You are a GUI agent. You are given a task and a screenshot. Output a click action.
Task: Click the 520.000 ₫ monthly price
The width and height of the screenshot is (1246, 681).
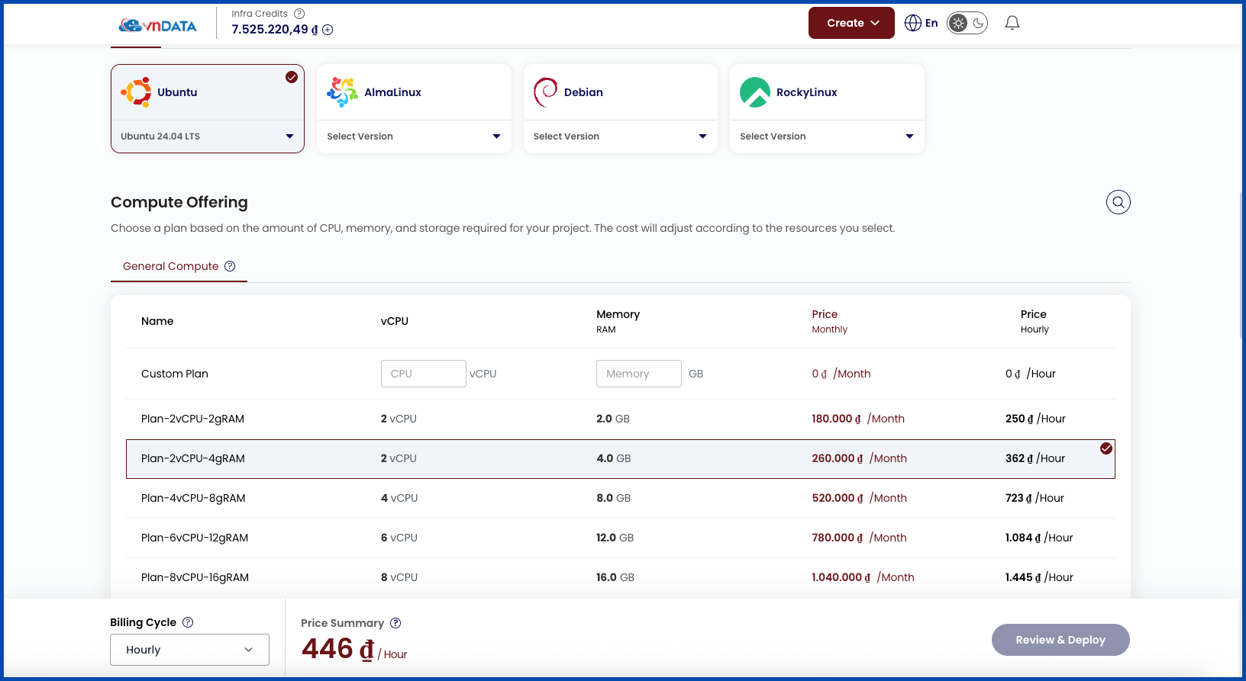click(838, 498)
